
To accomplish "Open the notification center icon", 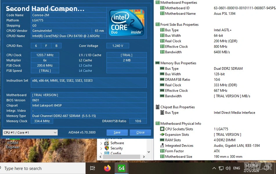I will 266,168.
